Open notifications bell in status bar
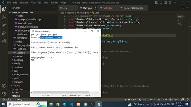The image size is (191, 107). pyautogui.click(x=187, y=100)
